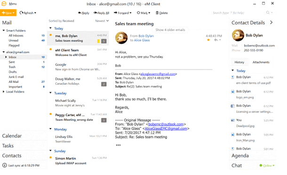Image resolution: width=287 pixels, height=175 pixels.
Task: Collapse the Monday message group
Action: (x=50, y=129)
